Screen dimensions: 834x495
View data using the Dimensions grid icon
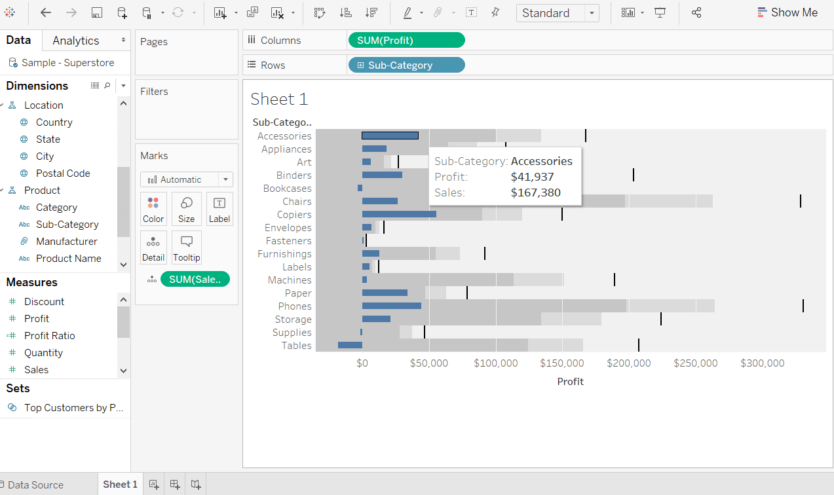95,86
